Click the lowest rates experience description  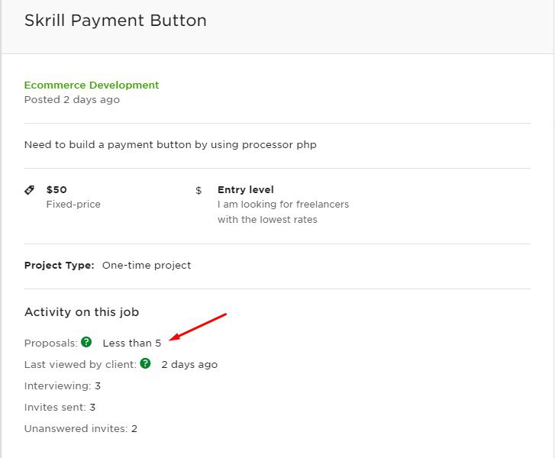click(x=283, y=211)
